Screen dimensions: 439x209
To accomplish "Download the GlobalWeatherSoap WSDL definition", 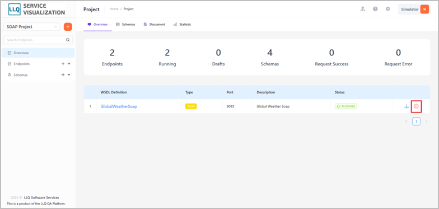I will point(407,106).
